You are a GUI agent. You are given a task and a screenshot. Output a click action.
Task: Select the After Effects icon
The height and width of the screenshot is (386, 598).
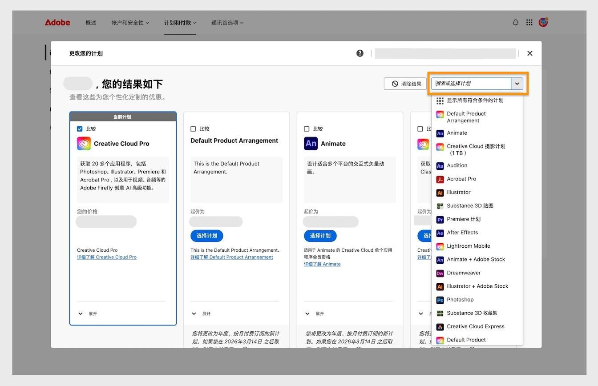(x=440, y=233)
